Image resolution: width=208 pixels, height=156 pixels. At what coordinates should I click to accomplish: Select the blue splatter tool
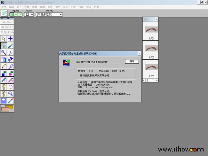coord(11,59)
